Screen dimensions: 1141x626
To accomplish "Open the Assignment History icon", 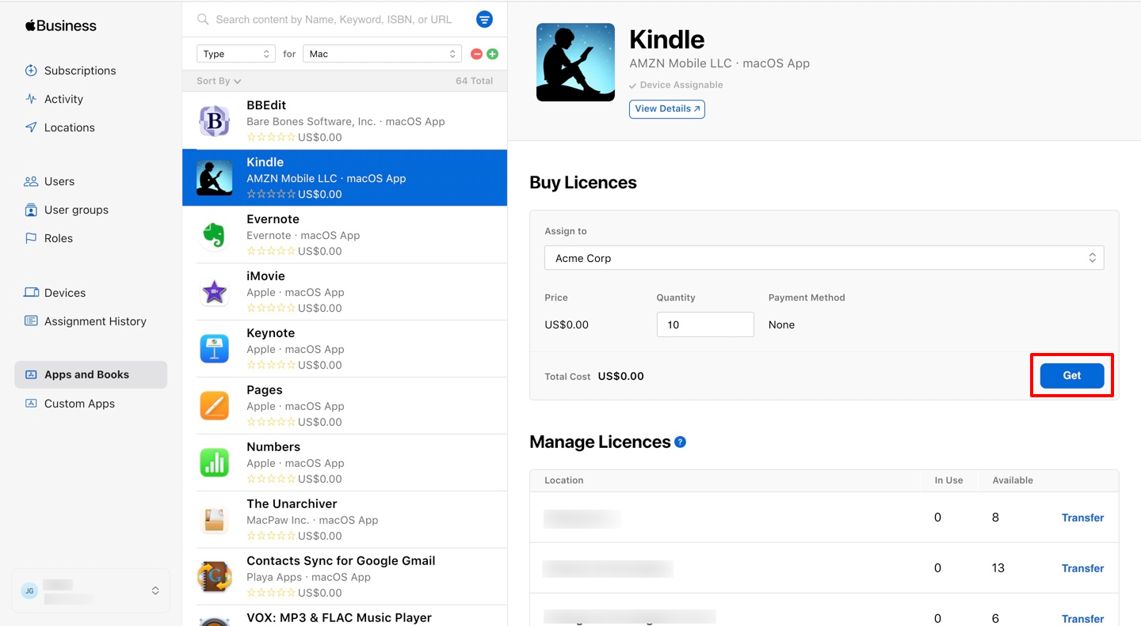I will [31, 321].
